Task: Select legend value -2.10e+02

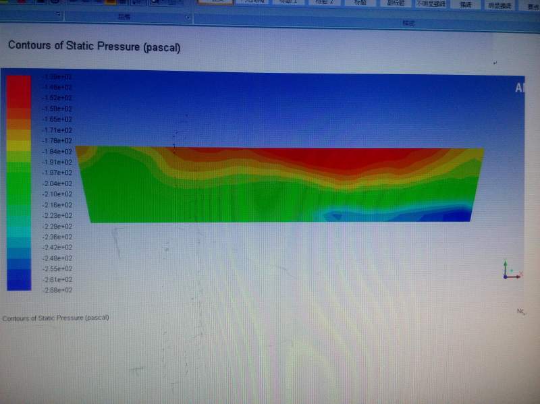Action: pyautogui.click(x=57, y=194)
